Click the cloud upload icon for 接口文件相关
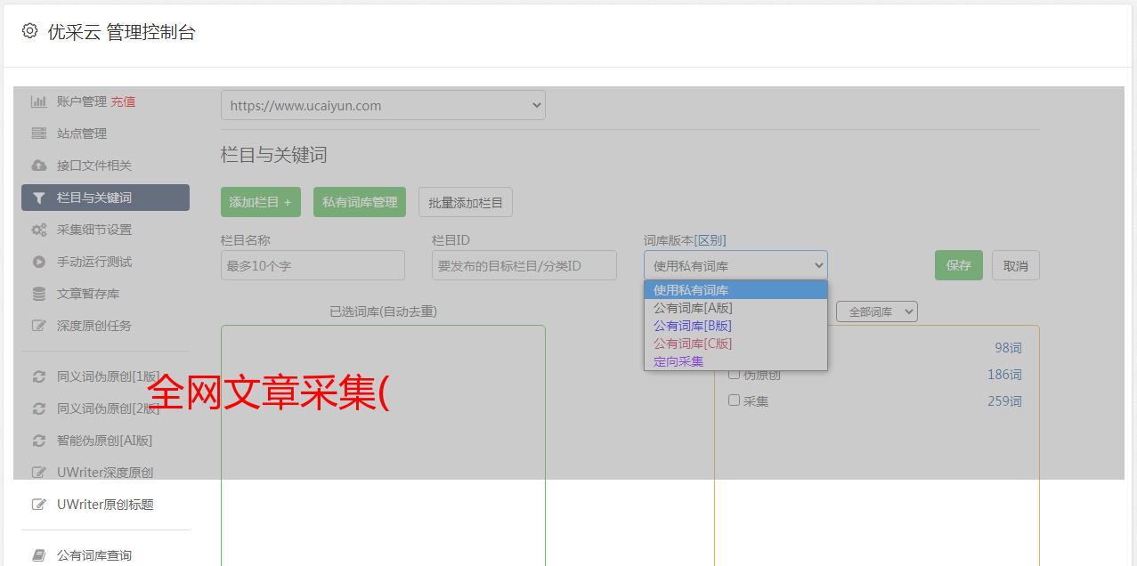Screen dimensions: 1137x566 click(x=39, y=166)
